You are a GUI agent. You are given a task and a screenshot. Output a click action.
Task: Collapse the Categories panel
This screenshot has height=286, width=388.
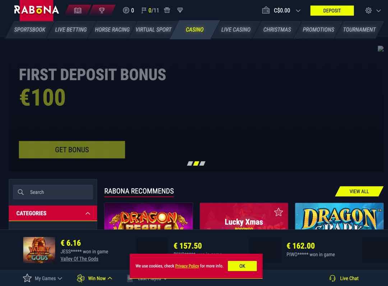tap(88, 213)
